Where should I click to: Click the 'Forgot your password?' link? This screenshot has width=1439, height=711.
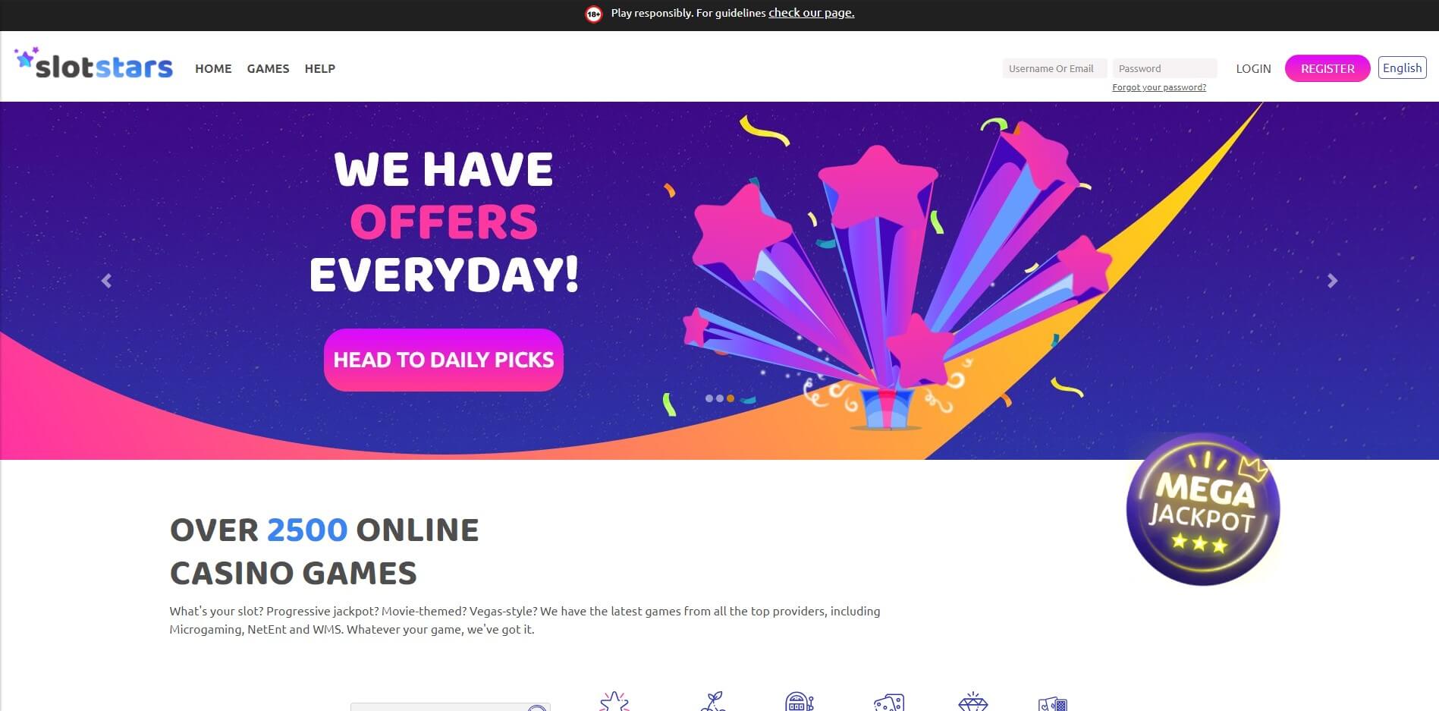point(1159,87)
